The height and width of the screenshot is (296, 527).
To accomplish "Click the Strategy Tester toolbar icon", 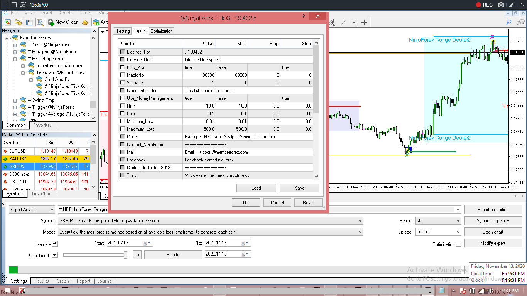I will [40, 22].
